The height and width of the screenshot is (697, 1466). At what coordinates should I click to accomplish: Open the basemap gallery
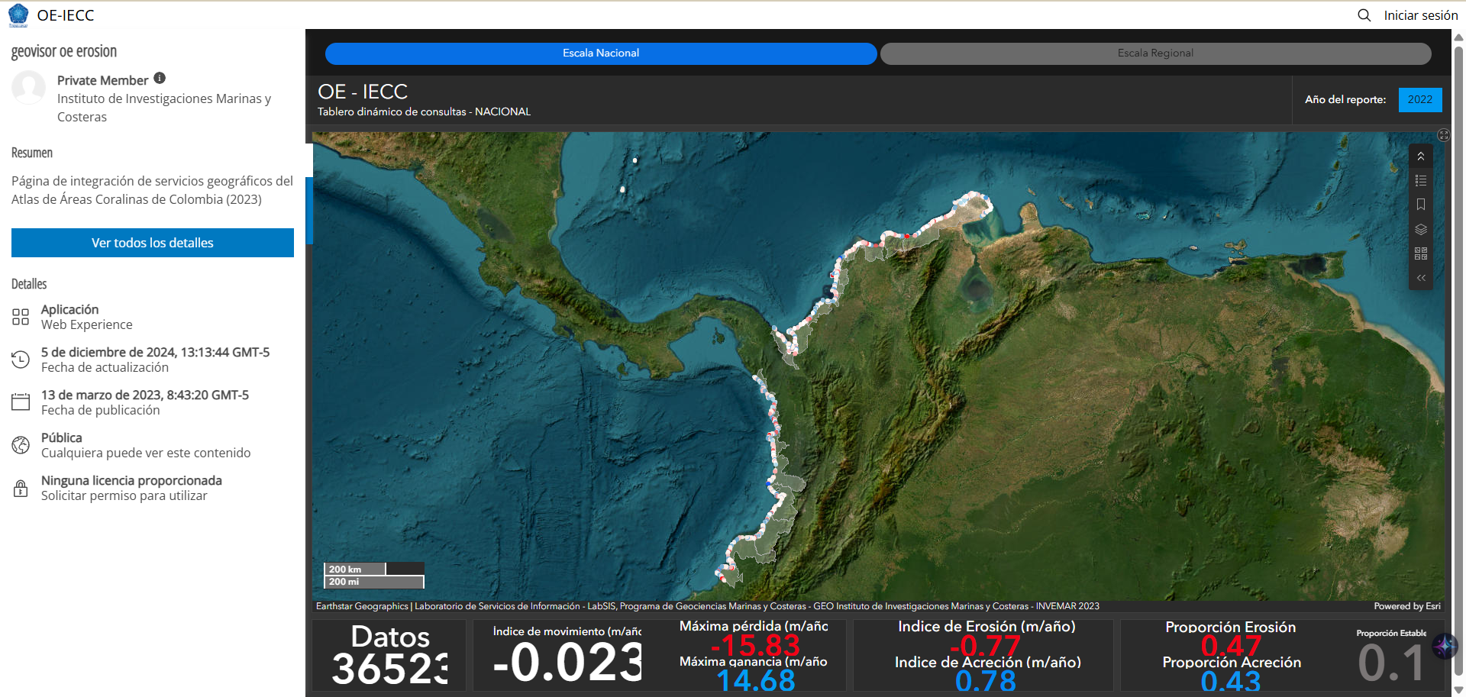point(1420,253)
